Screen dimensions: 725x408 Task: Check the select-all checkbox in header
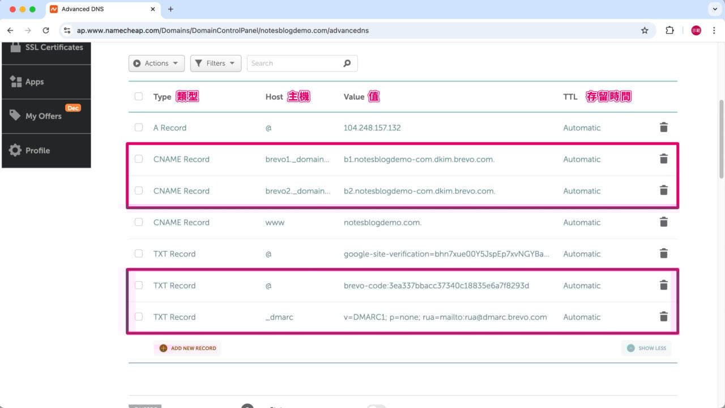point(139,96)
